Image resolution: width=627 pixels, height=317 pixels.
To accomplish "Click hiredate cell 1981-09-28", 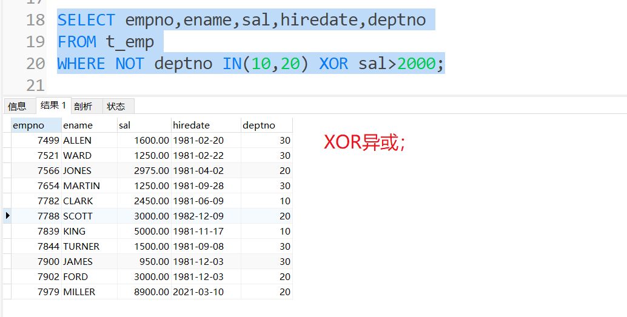I will coord(206,186).
